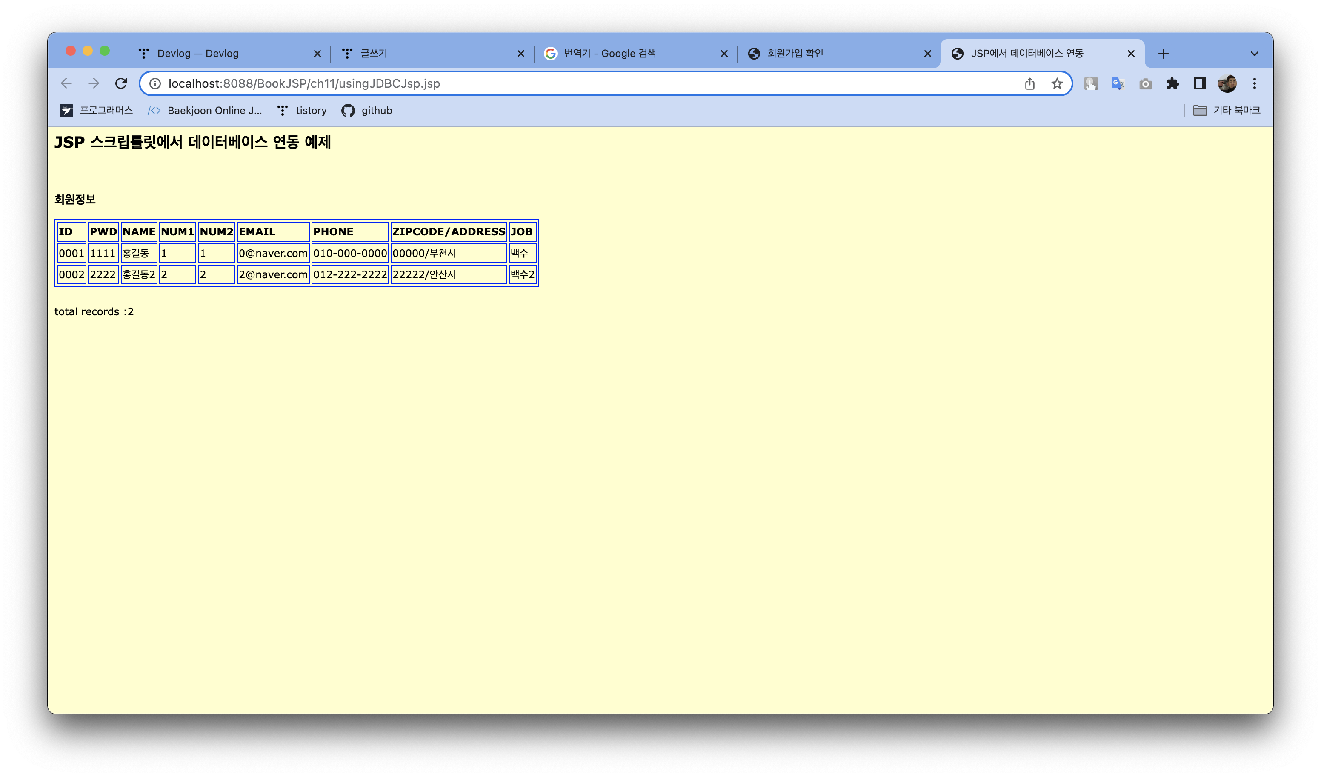1321x777 pixels.
Task: Open the extensions puzzle icon
Action: coord(1172,83)
